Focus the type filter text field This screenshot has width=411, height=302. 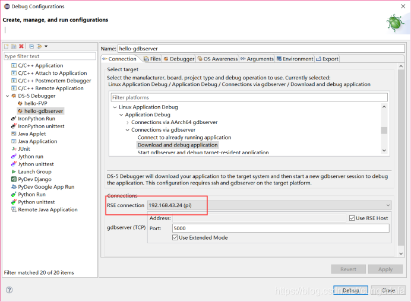click(x=50, y=56)
